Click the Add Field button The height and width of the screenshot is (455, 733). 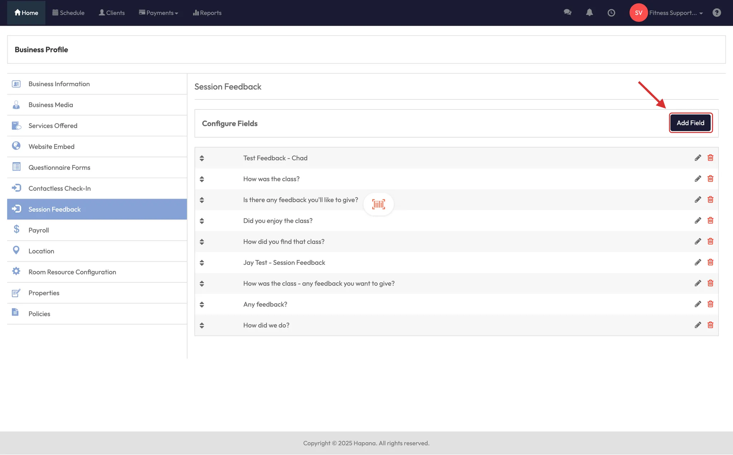click(690, 123)
